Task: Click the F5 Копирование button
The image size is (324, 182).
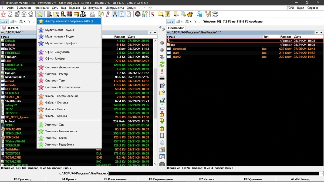Action: [115, 179]
